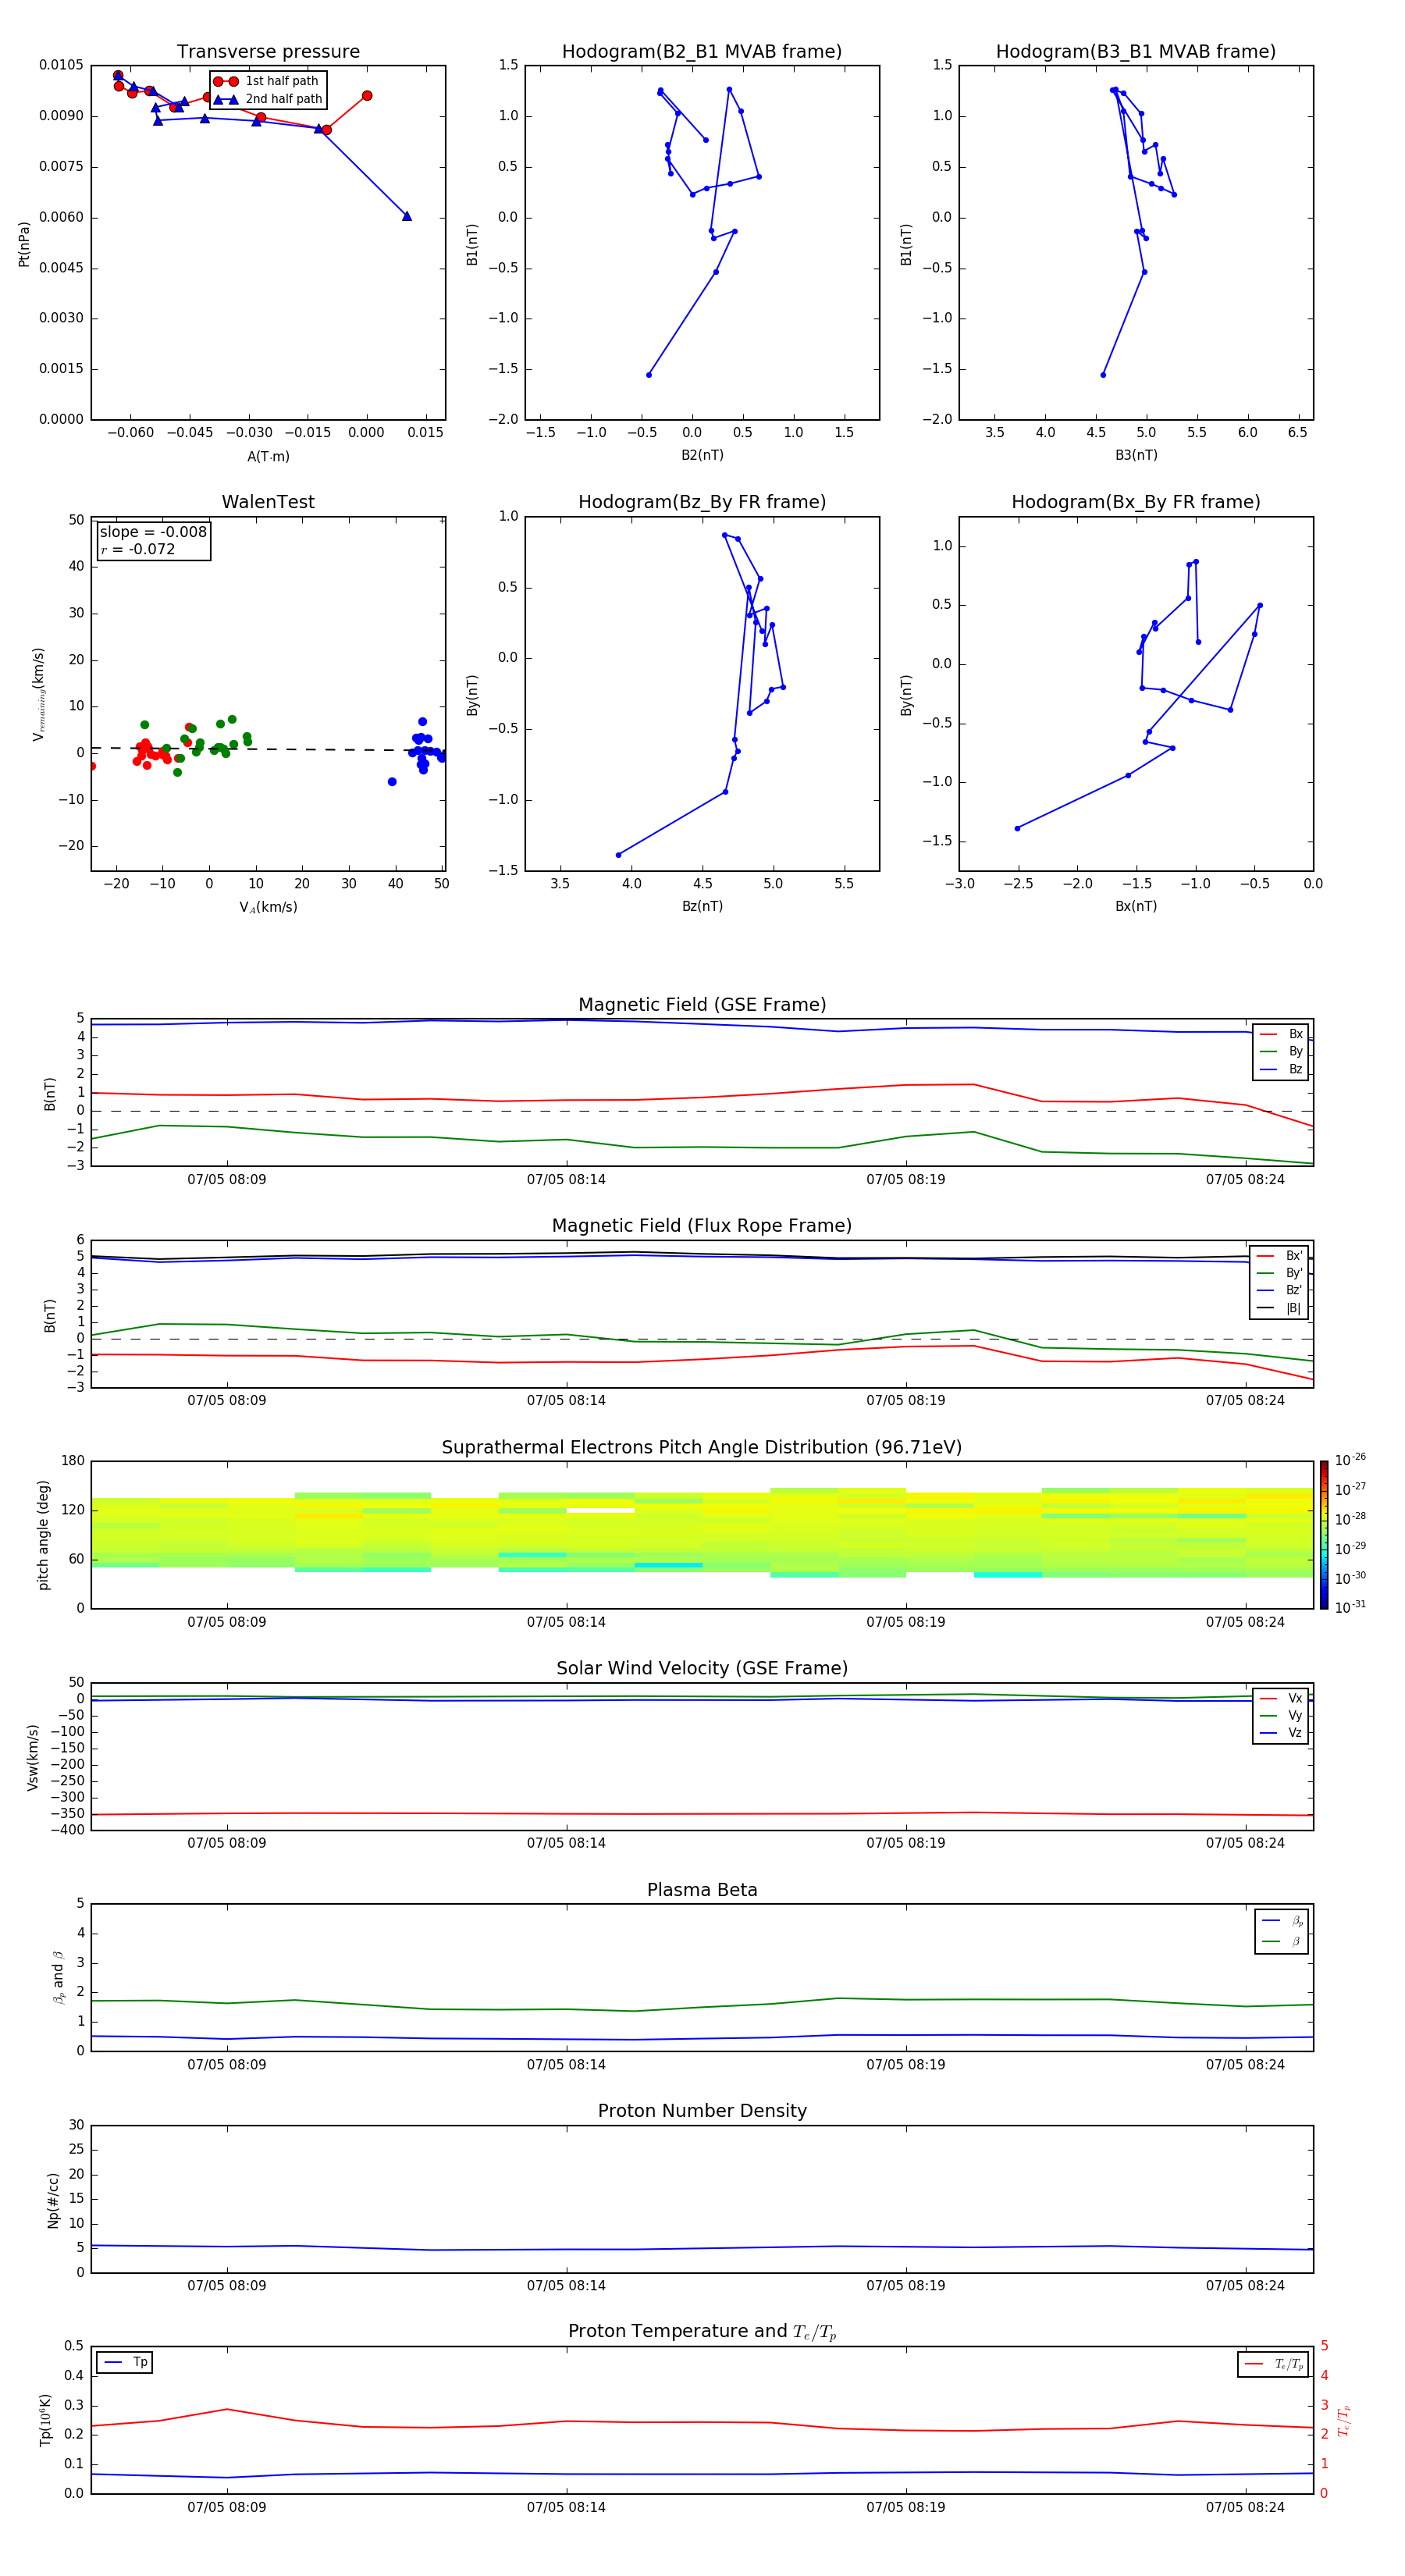Click 'r = -0.072' in the WalenTest box
This screenshot has width=1405, height=2576.
coord(138,550)
